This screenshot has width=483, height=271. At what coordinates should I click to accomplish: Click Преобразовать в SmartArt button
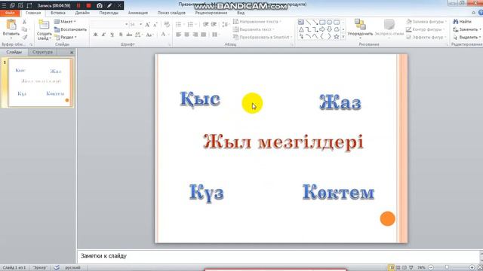pyautogui.click(x=263, y=37)
